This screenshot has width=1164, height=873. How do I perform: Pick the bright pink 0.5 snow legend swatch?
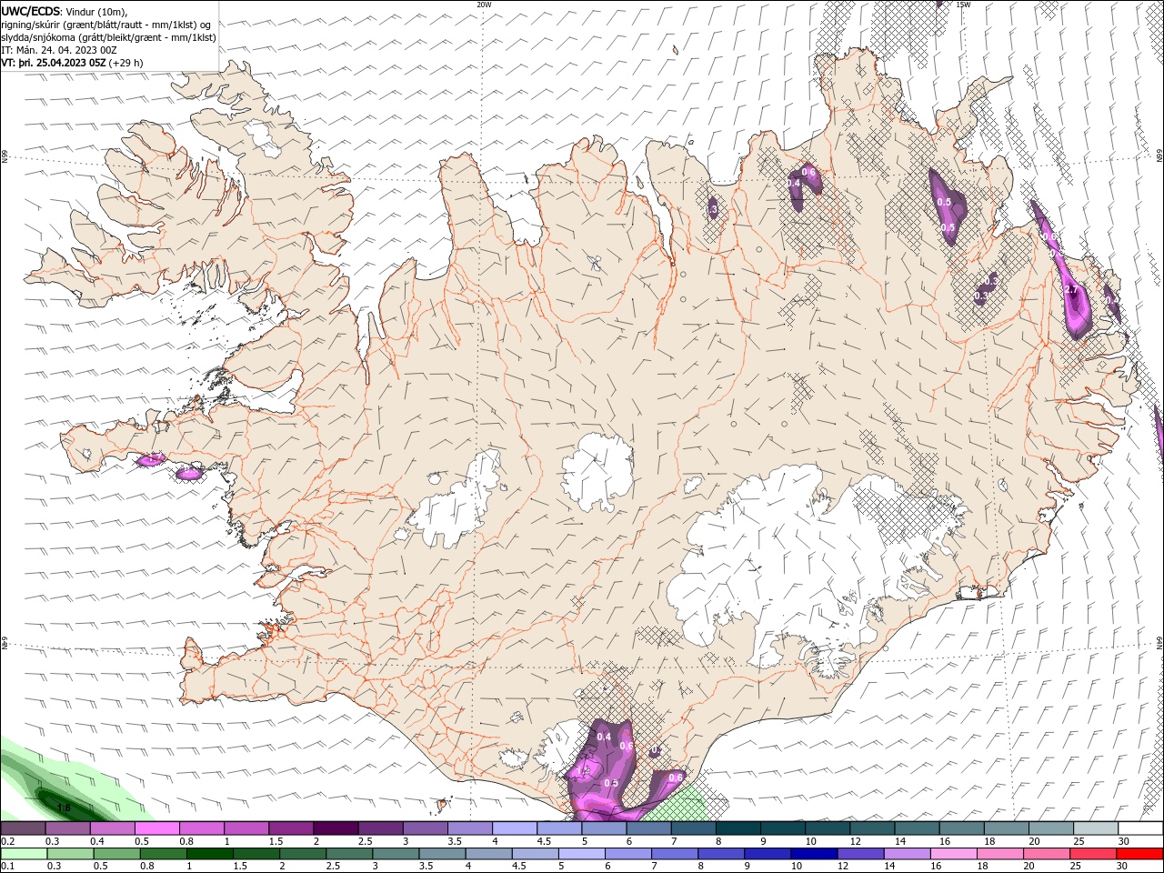(156, 828)
